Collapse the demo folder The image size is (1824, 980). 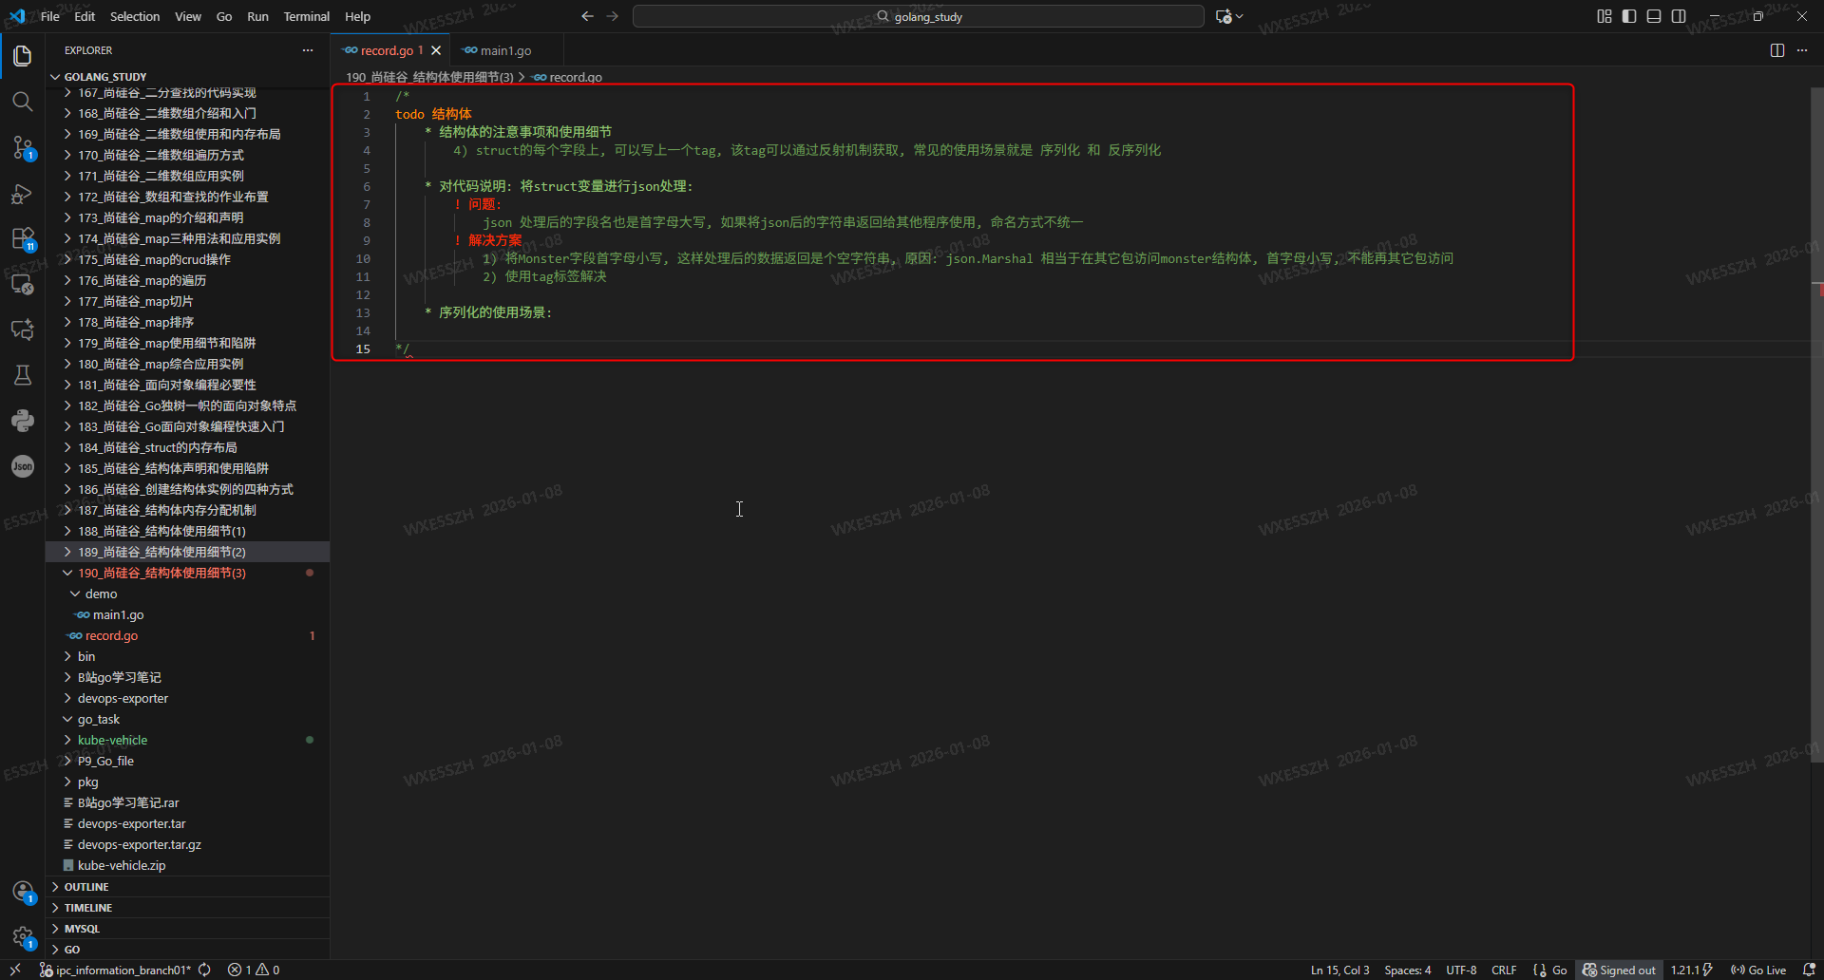pyautogui.click(x=188, y=594)
